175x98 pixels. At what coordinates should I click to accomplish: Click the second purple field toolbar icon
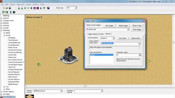[x=38, y=8]
